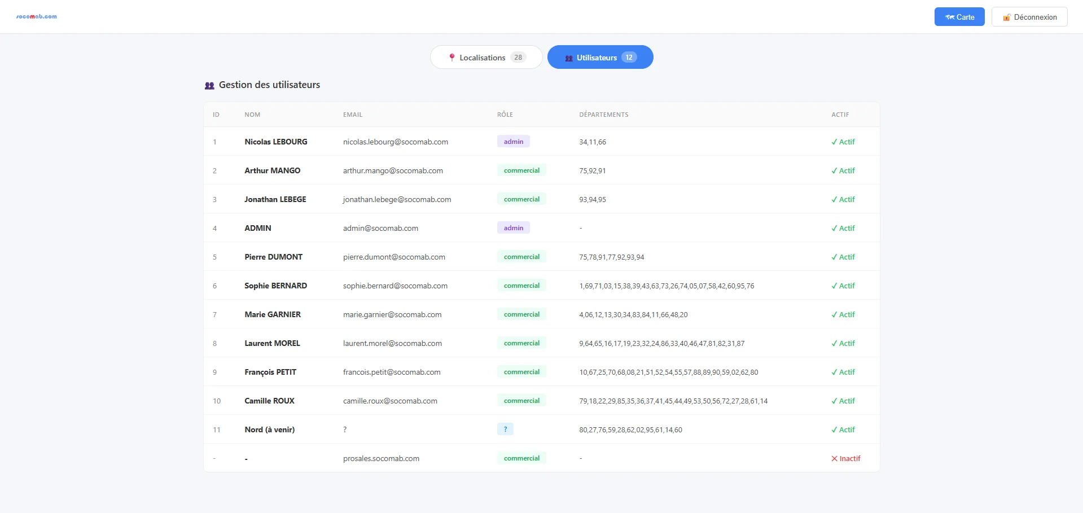Open the admin role badge for Nicolas LEBOURG
Viewport: 1083px width, 513px height.
coord(513,141)
